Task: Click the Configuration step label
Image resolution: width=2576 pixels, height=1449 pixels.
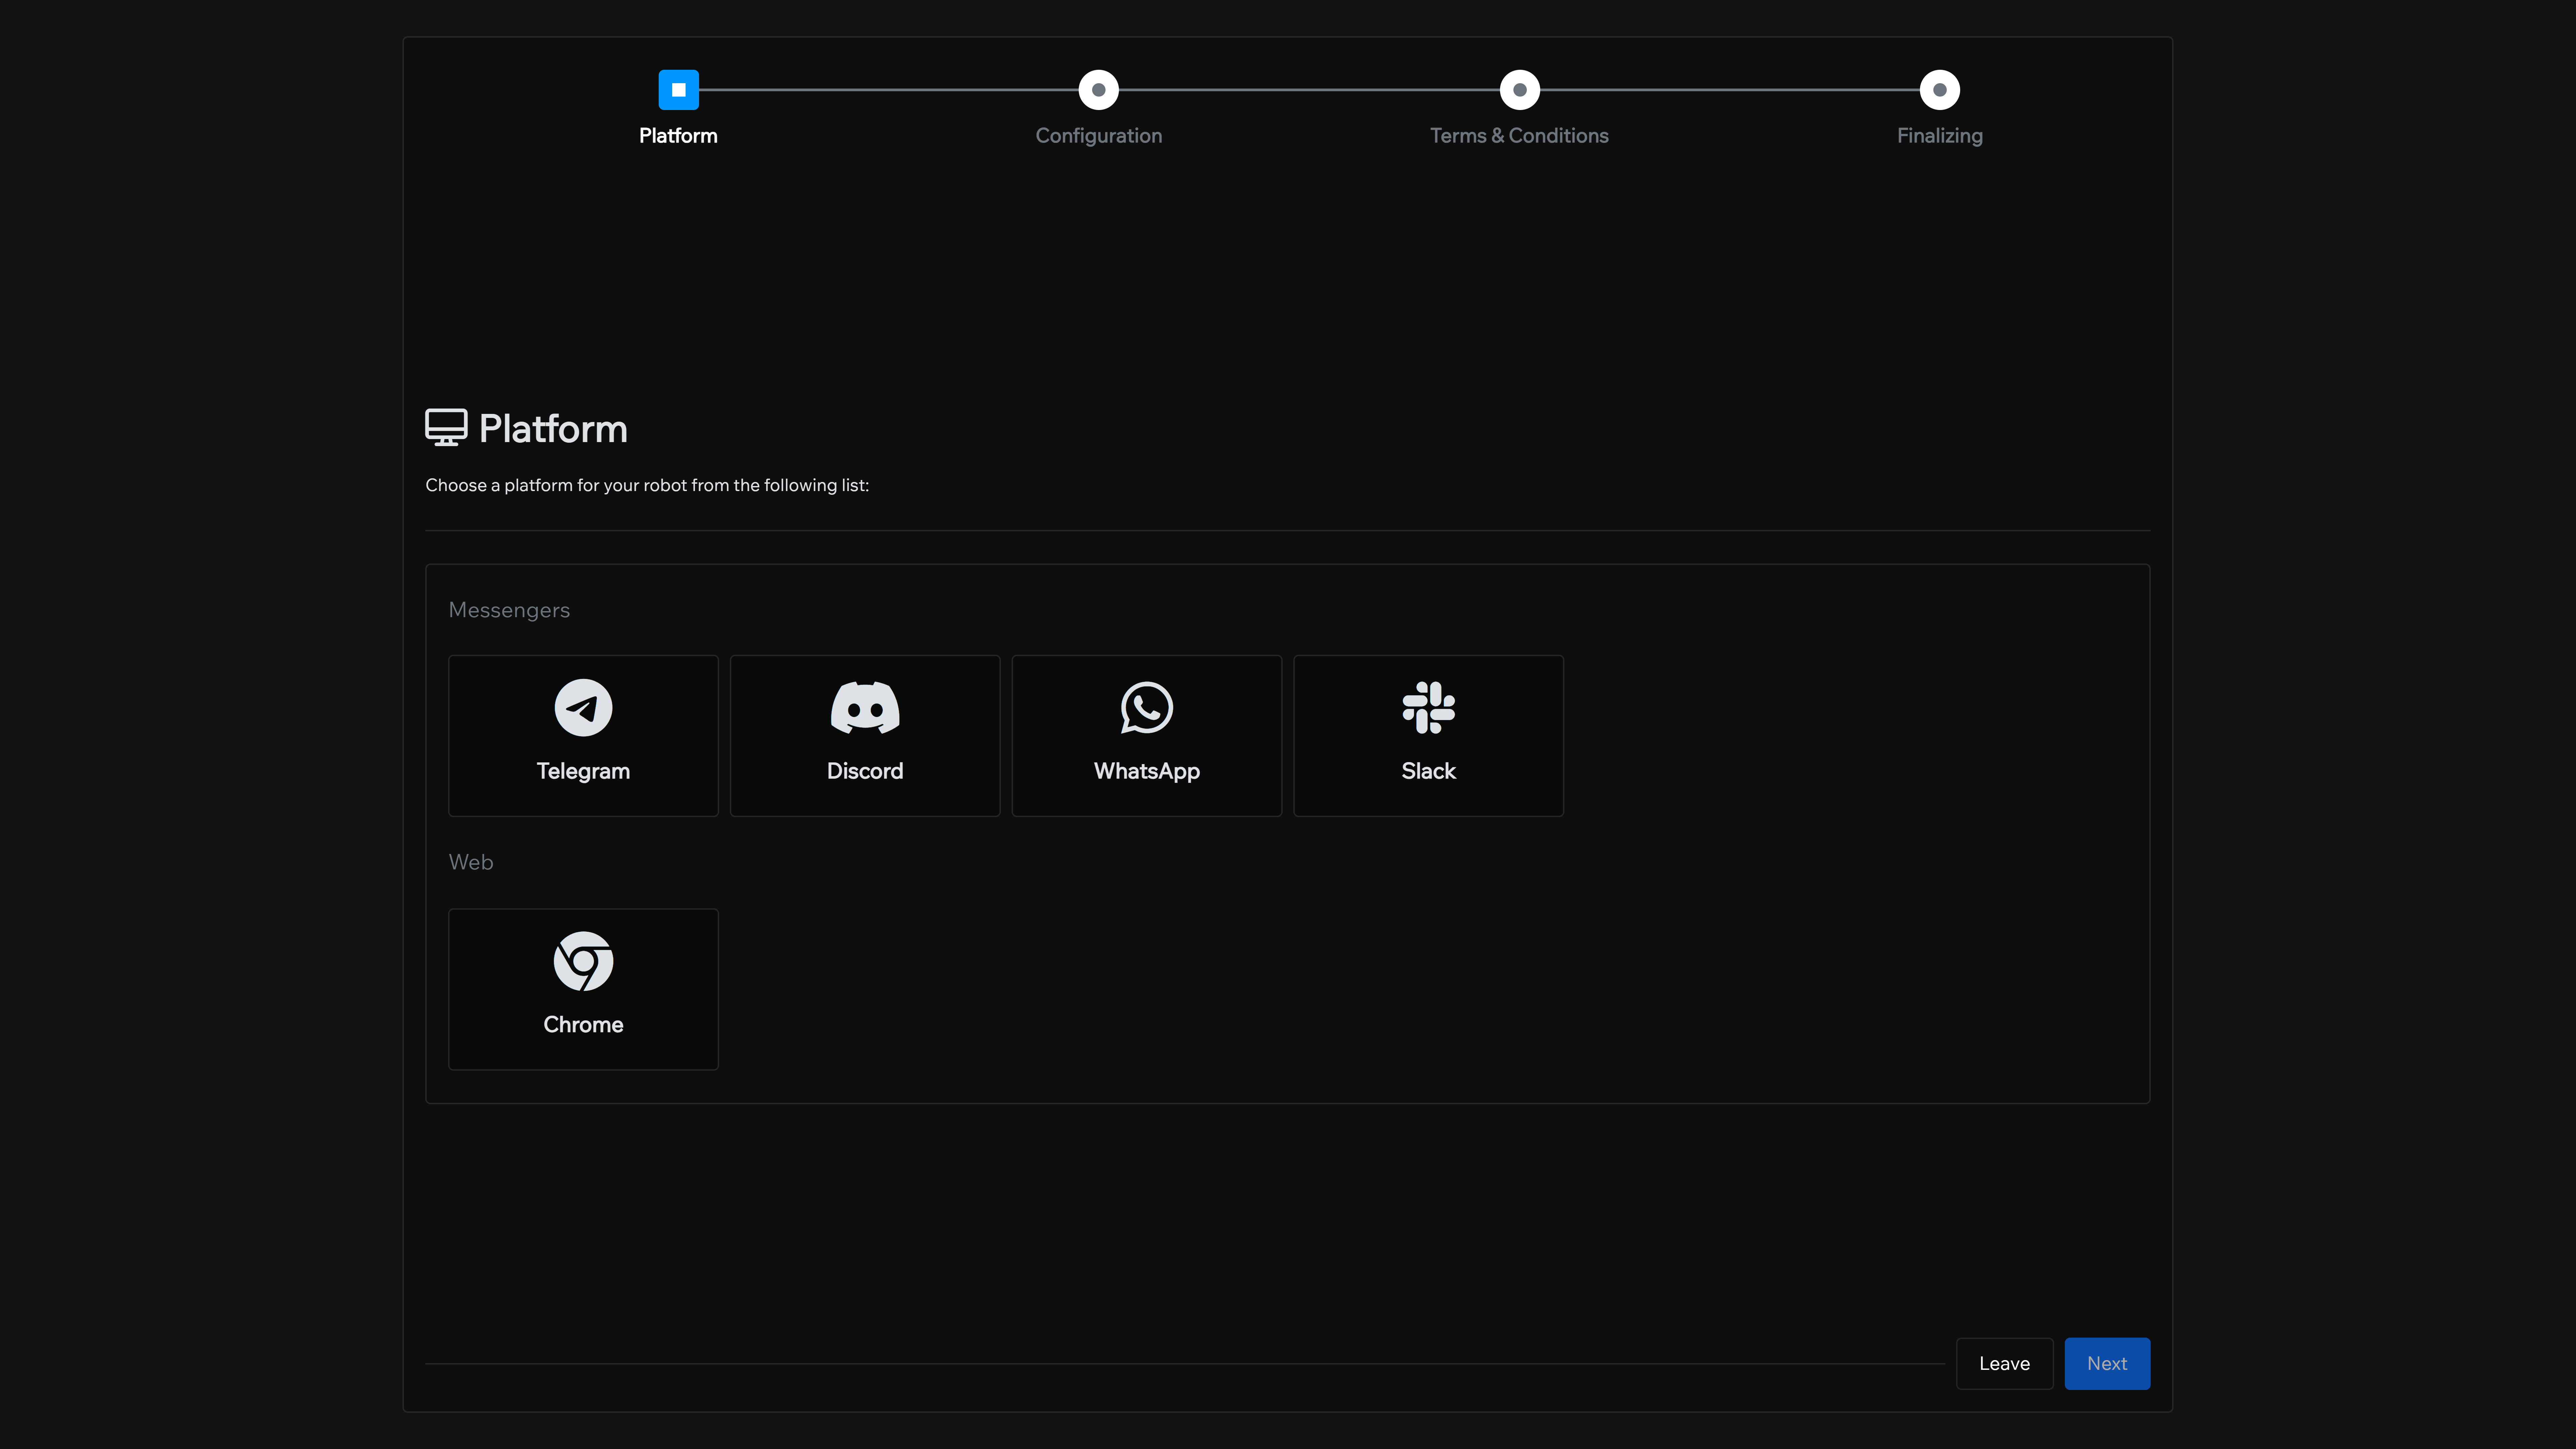Action: 1099,136
